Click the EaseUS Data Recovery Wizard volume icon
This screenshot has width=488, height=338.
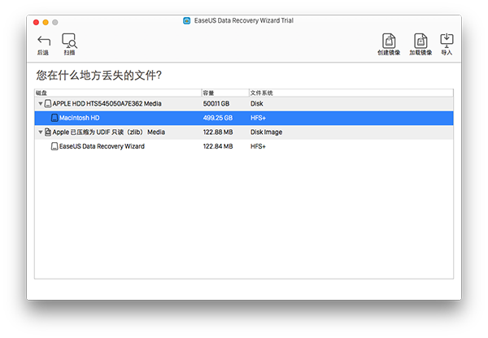[x=54, y=146]
